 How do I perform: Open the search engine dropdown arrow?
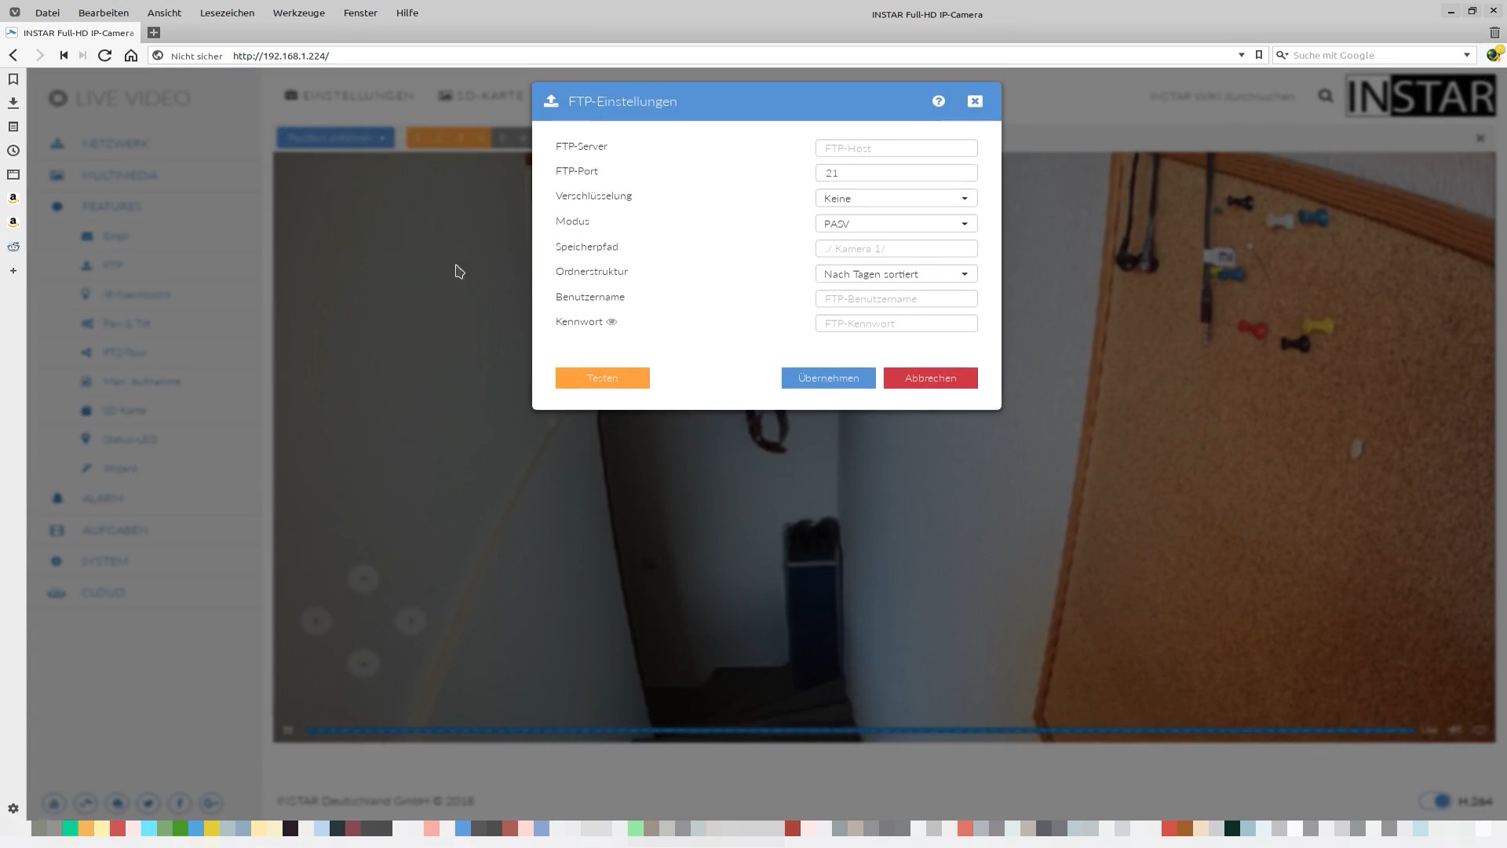tap(1466, 55)
